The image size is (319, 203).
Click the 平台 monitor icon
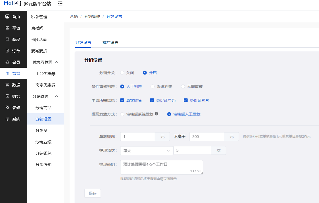pos(7,28)
